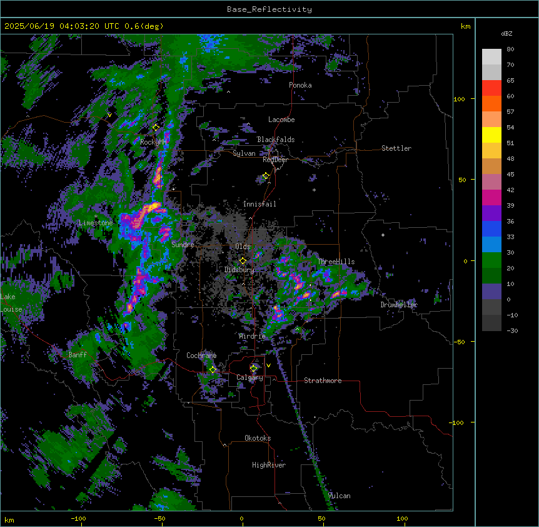This screenshot has height=527, width=539.
Task: Select the purple 36–39 dBZ legend swatch
Action: 491,213
